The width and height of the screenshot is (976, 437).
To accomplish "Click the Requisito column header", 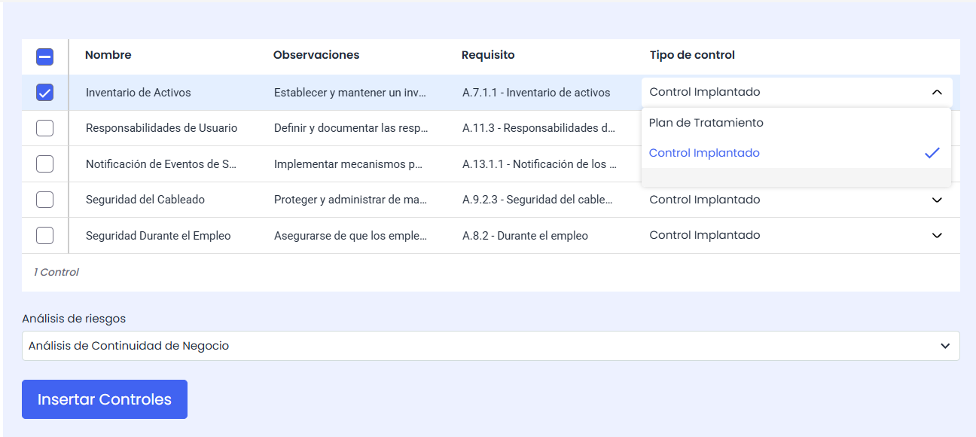I will point(488,55).
